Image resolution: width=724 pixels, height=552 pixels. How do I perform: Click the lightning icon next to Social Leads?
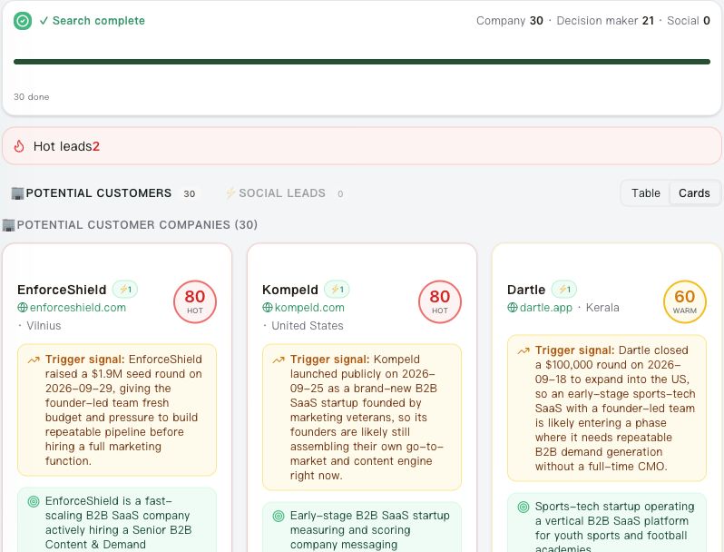click(x=230, y=193)
